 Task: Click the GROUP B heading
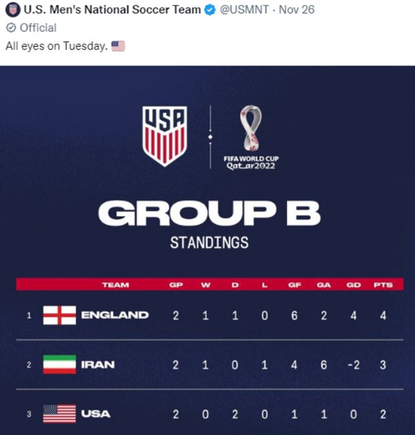pos(209,213)
